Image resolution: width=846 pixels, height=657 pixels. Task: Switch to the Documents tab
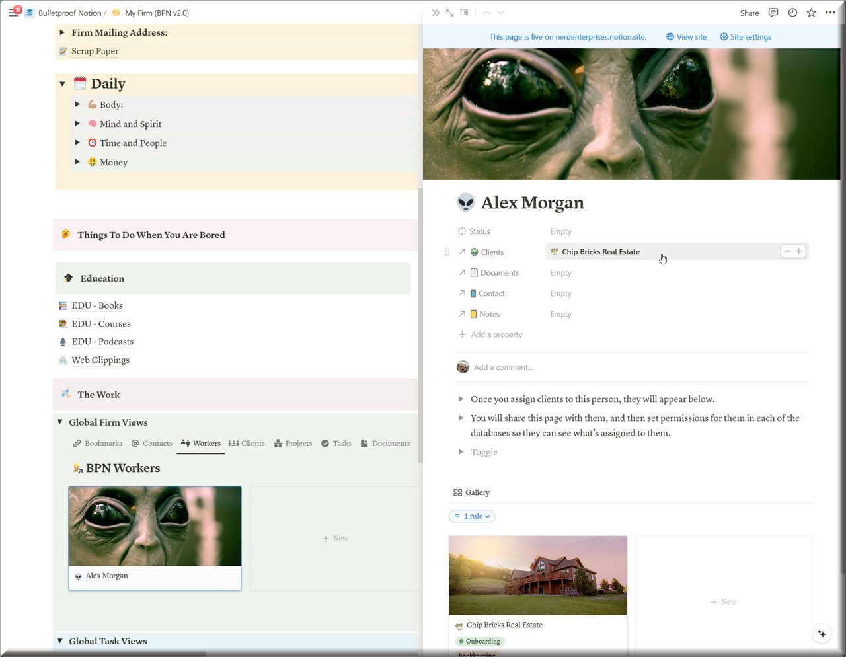[385, 444]
